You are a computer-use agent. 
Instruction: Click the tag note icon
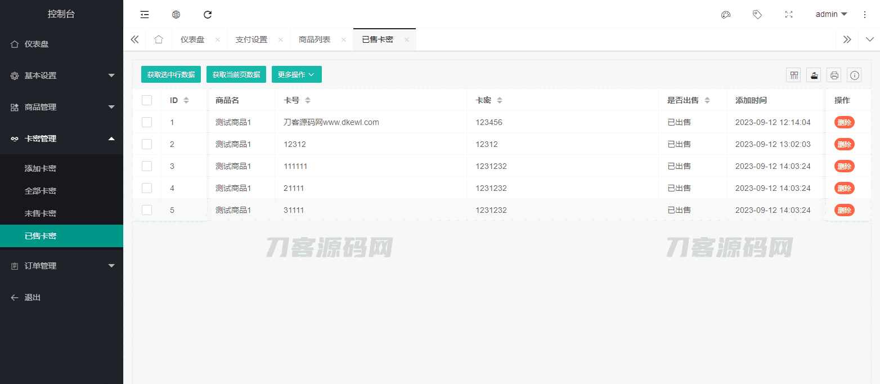pyautogui.click(x=757, y=15)
